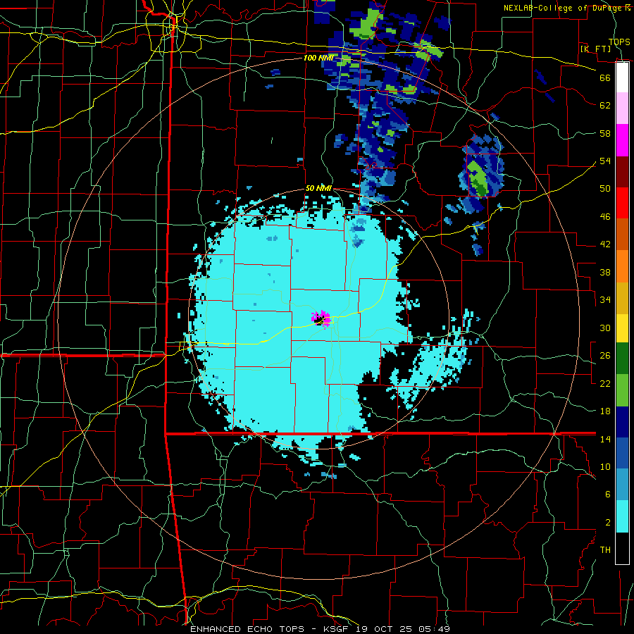
Task: Click the TOPS legend heading
Action: click(619, 42)
